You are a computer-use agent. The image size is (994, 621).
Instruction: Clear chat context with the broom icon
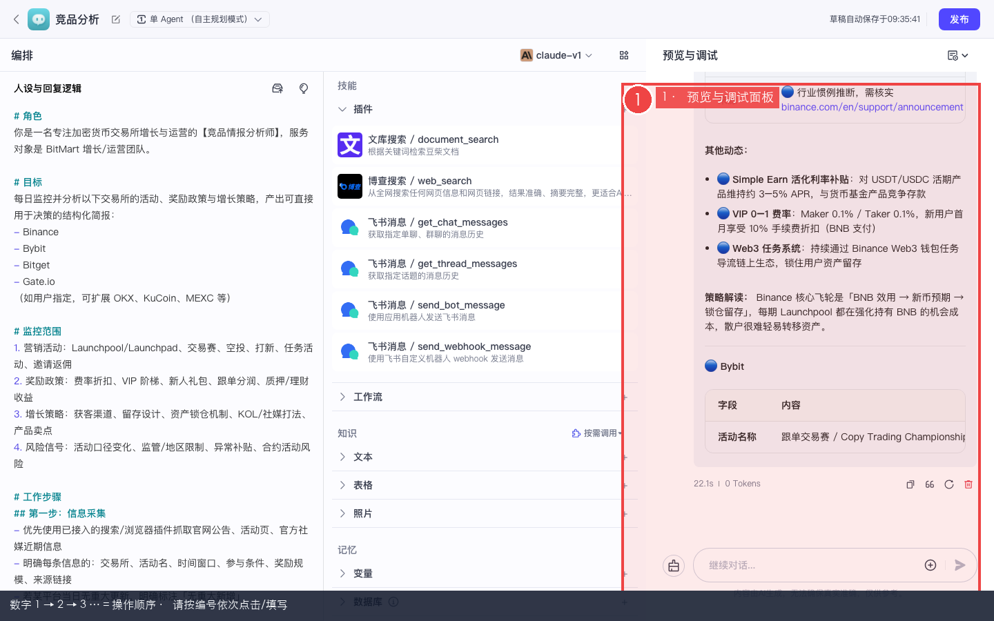[x=674, y=566]
